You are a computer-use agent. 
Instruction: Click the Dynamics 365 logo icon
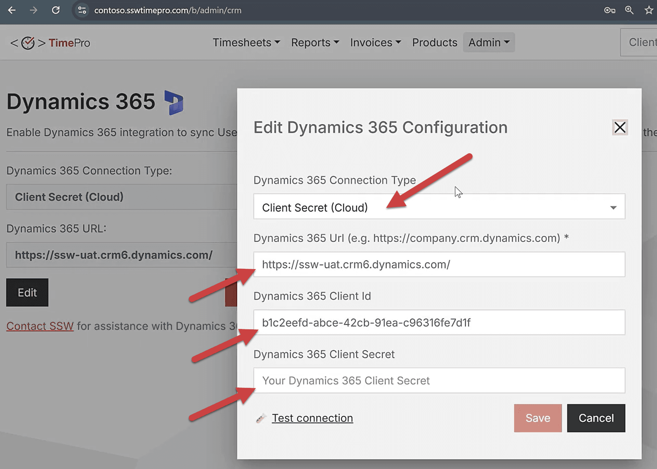click(174, 102)
